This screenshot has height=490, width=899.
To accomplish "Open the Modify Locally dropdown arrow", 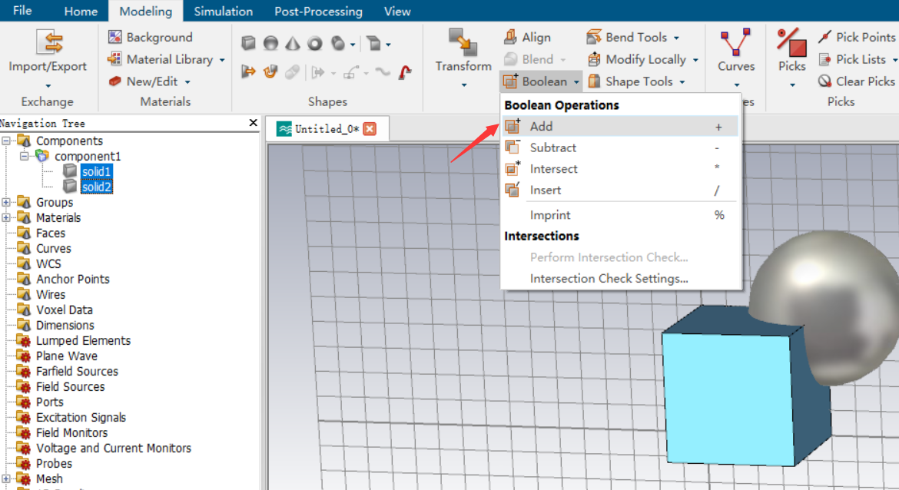I will pyautogui.click(x=695, y=60).
